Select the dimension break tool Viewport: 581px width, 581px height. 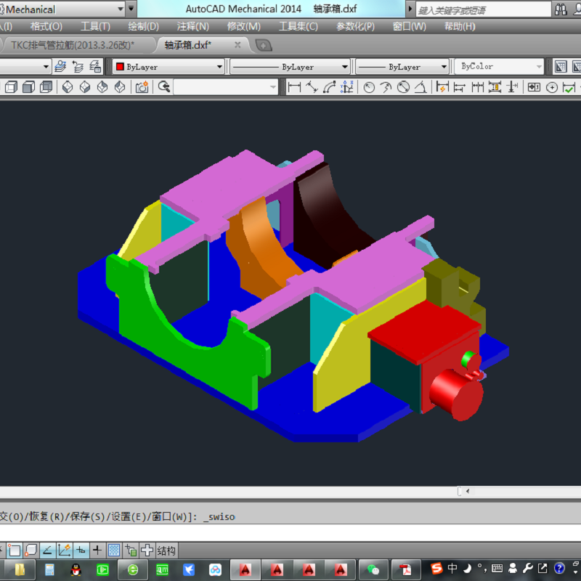click(x=513, y=87)
